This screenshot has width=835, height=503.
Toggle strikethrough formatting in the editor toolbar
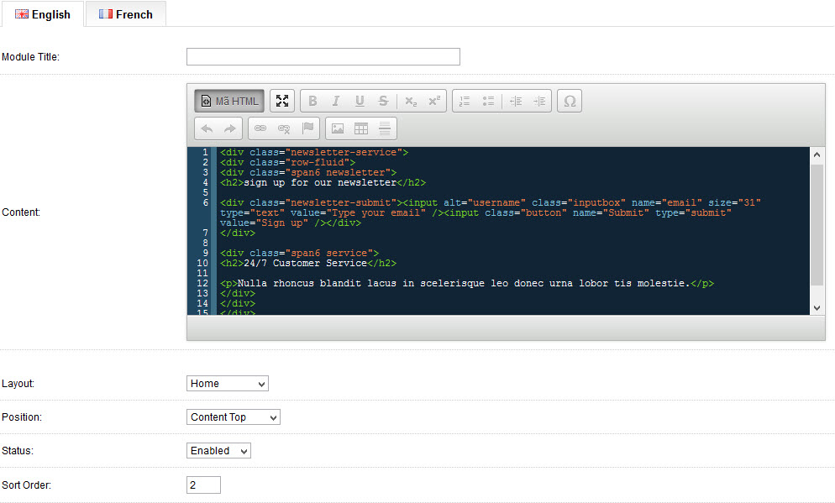click(x=383, y=102)
